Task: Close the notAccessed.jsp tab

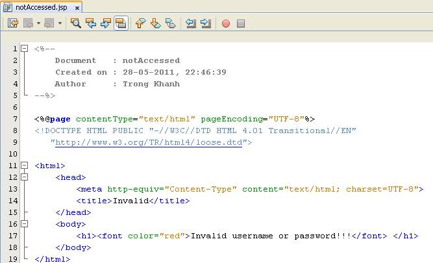Action: coord(77,8)
